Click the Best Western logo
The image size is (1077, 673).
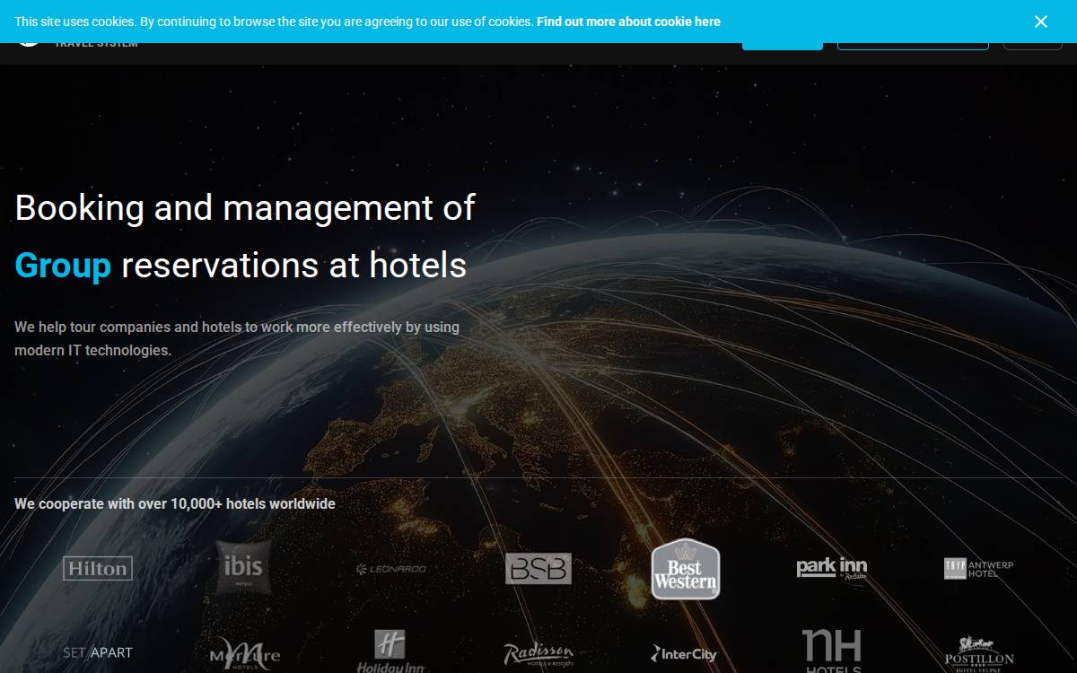pyautogui.click(x=686, y=569)
